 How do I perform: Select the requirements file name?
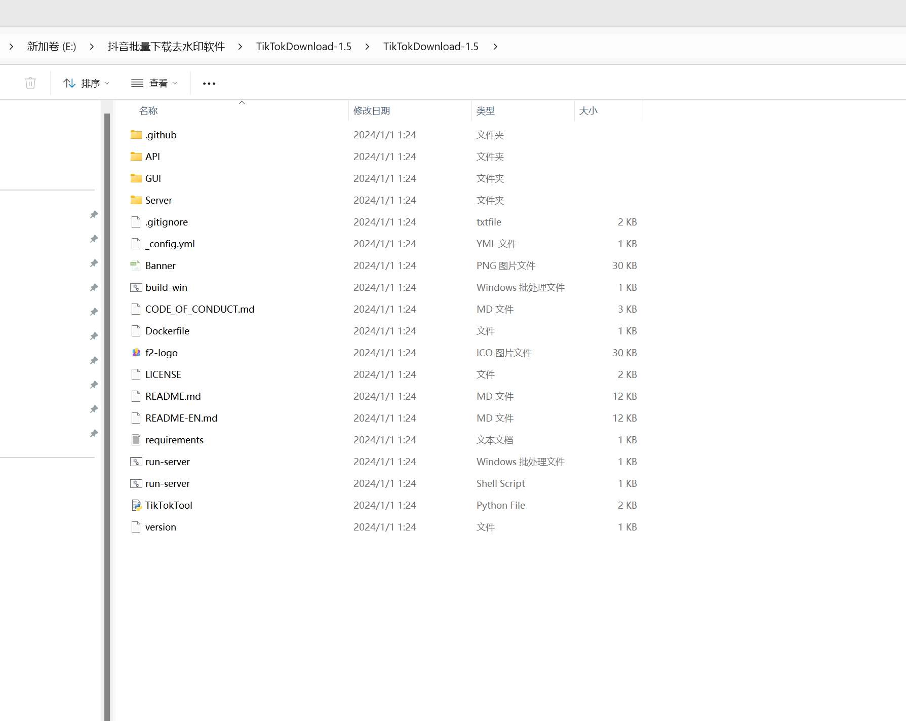[x=174, y=440]
